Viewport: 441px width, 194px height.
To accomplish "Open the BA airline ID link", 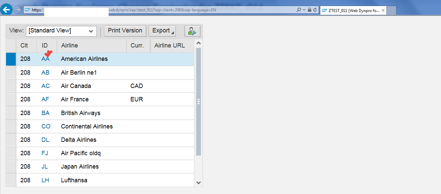I will click(45, 113).
